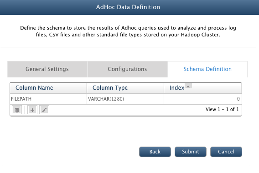Click the schema description paragraph text

coord(128,31)
